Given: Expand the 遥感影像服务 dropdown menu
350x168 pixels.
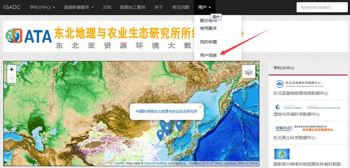Looking at the screenshot, I should pyautogui.click(x=78, y=7).
